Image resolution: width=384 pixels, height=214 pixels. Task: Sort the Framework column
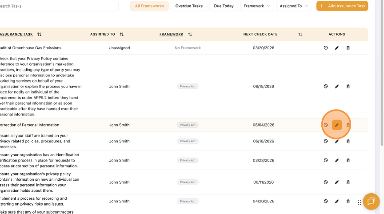(190, 34)
